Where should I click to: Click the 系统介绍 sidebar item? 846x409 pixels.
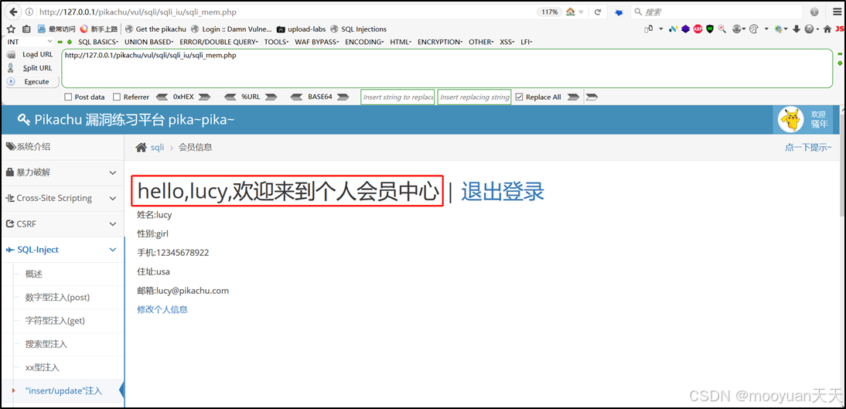pos(62,147)
